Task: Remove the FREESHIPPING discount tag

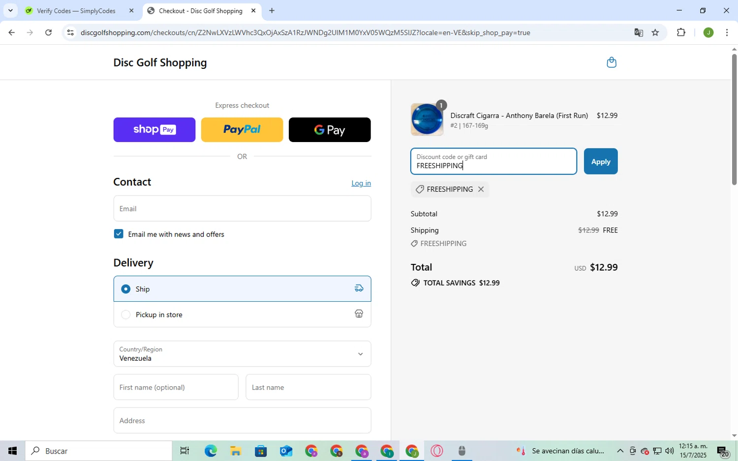Action: pyautogui.click(x=481, y=189)
